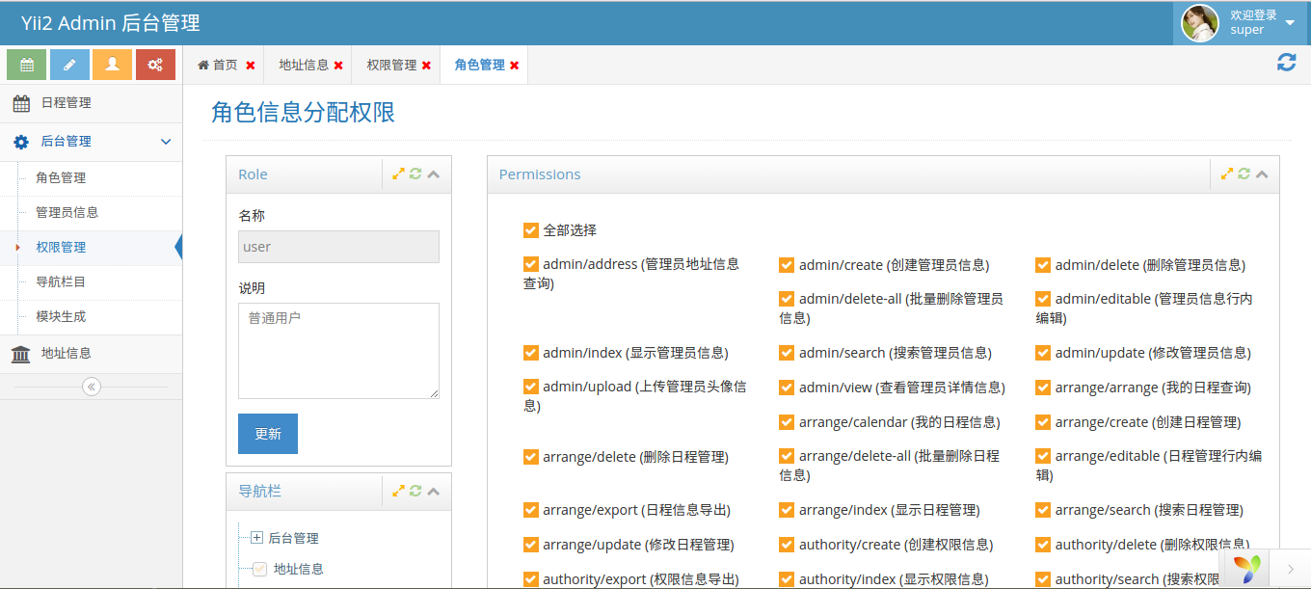Click the bank icon beside 地址信息
1311x589 pixels.
(21, 354)
